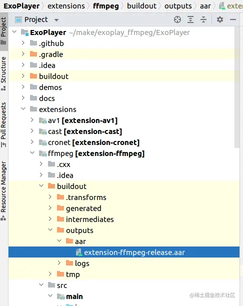The width and height of the screenshot is (243, 306).
Task: Switch to the Project side tab
Action: click(3, 31)
